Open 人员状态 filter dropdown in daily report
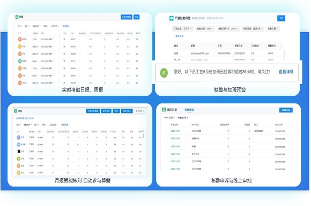Image resolution: width=311 pixels, height=206 pixels. (55, 26)
